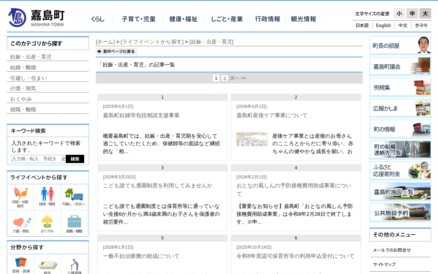The image size is (438, 274).
Task: Open the 就職・離職 briefcase icon
Action: pyautogui.click(x=74, y=224)
